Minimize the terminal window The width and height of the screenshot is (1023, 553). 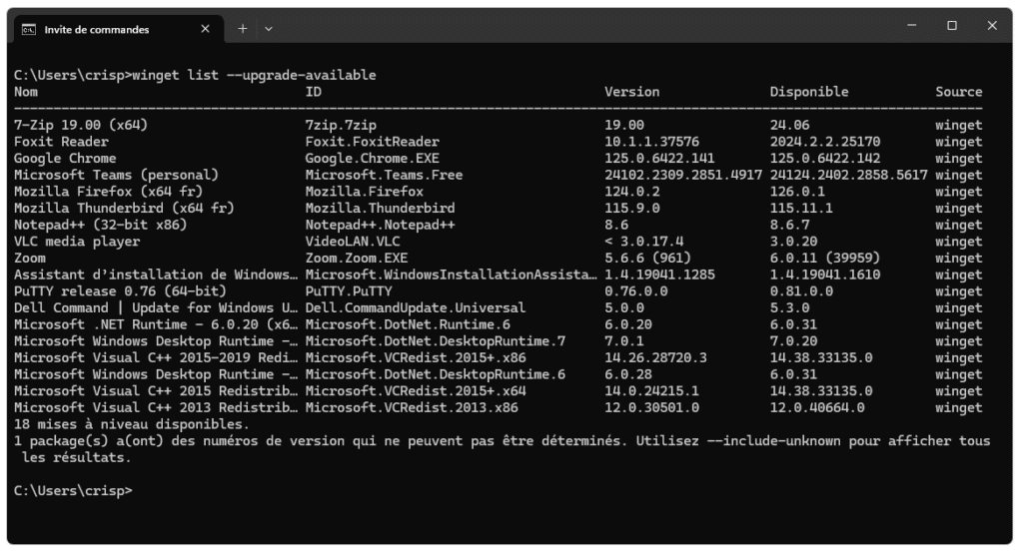pos(911,26)
